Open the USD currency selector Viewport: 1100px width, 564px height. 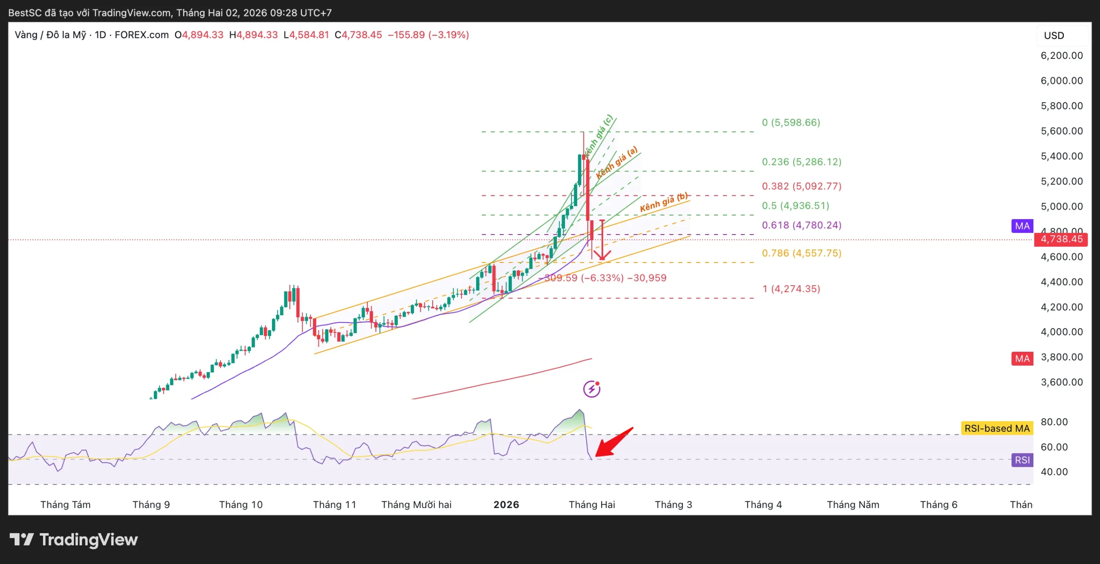tap(1054, 36)
